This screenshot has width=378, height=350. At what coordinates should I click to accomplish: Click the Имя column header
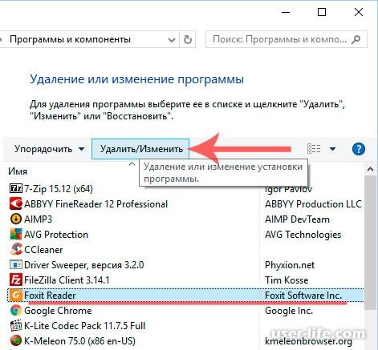click(x=18, y=171)
